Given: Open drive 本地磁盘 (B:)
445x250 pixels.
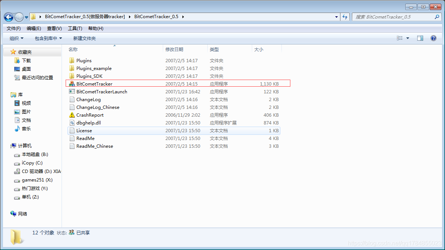Looking at the screenshot, I should [x=35, y=154].
